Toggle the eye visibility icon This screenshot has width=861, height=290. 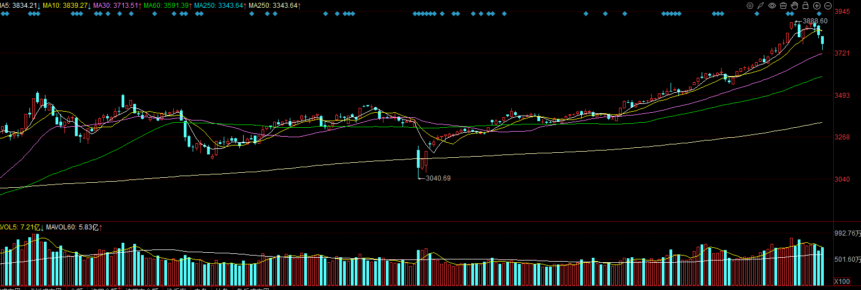[x=772, y=6]
